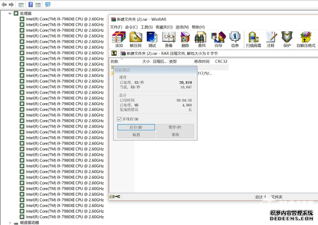Click the benchmark (性能测试) dialog title bar
318x225 pixels.
point(155,70)
